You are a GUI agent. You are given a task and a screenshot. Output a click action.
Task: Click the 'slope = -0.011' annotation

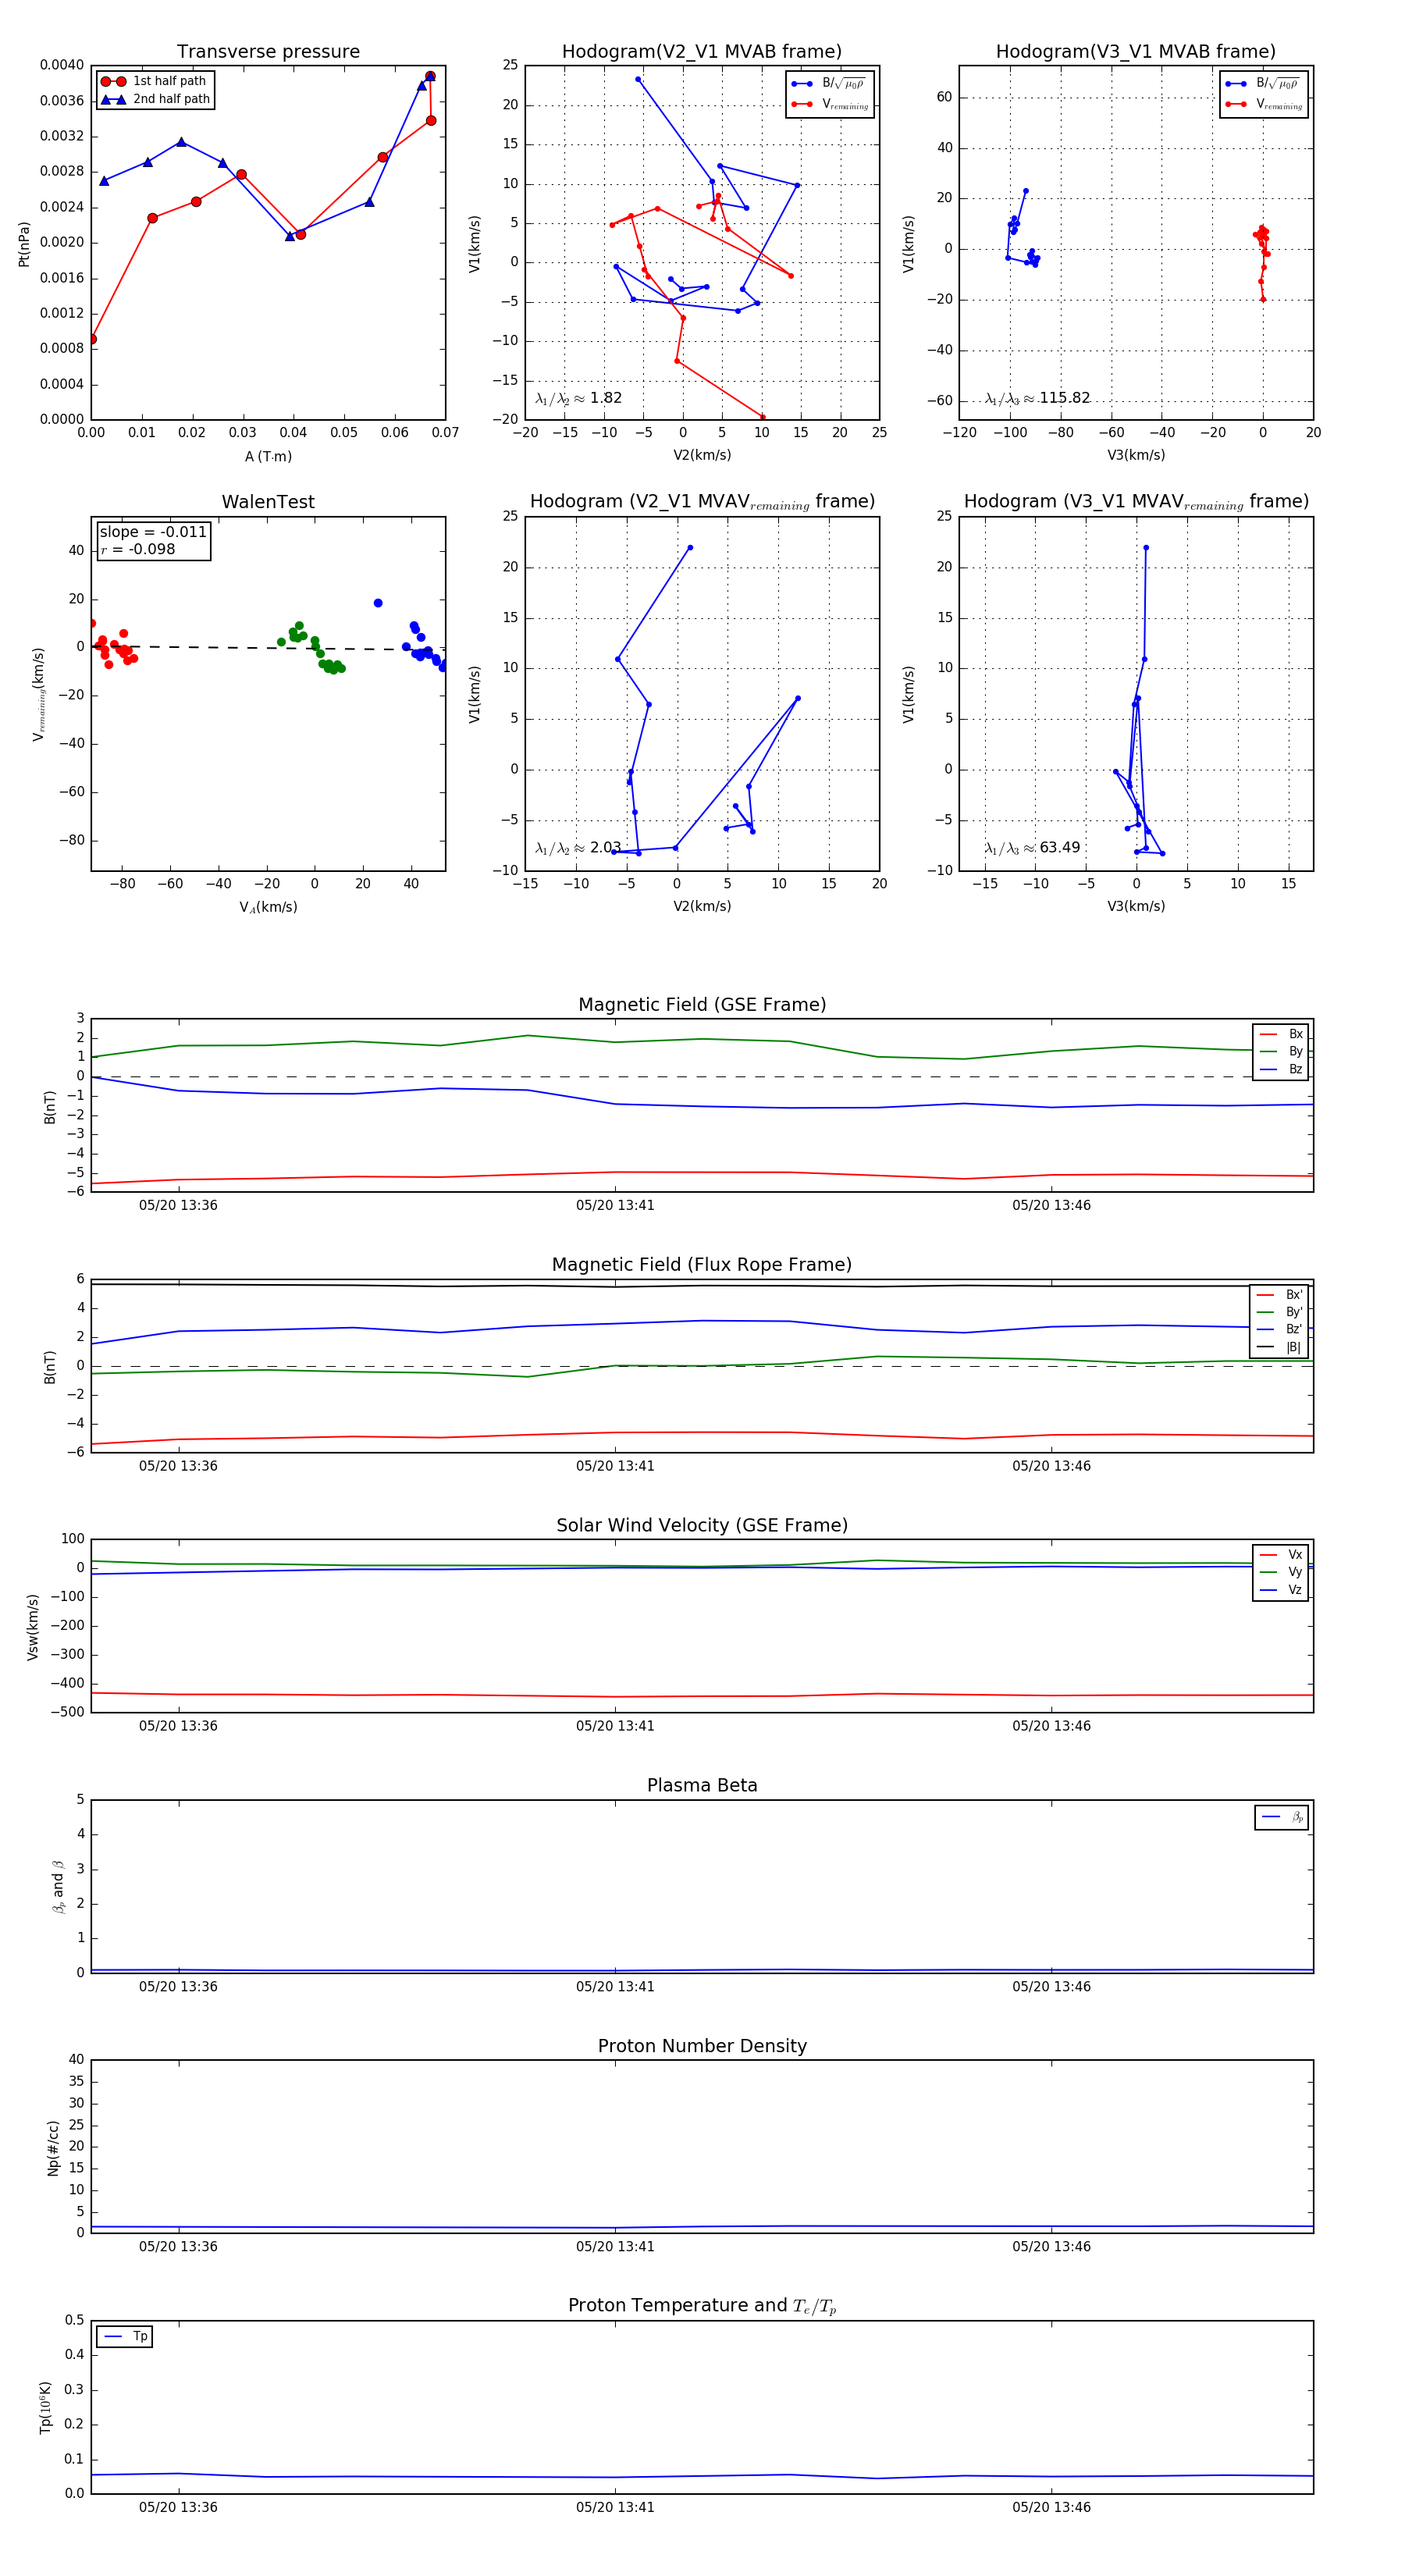point(153,532)
